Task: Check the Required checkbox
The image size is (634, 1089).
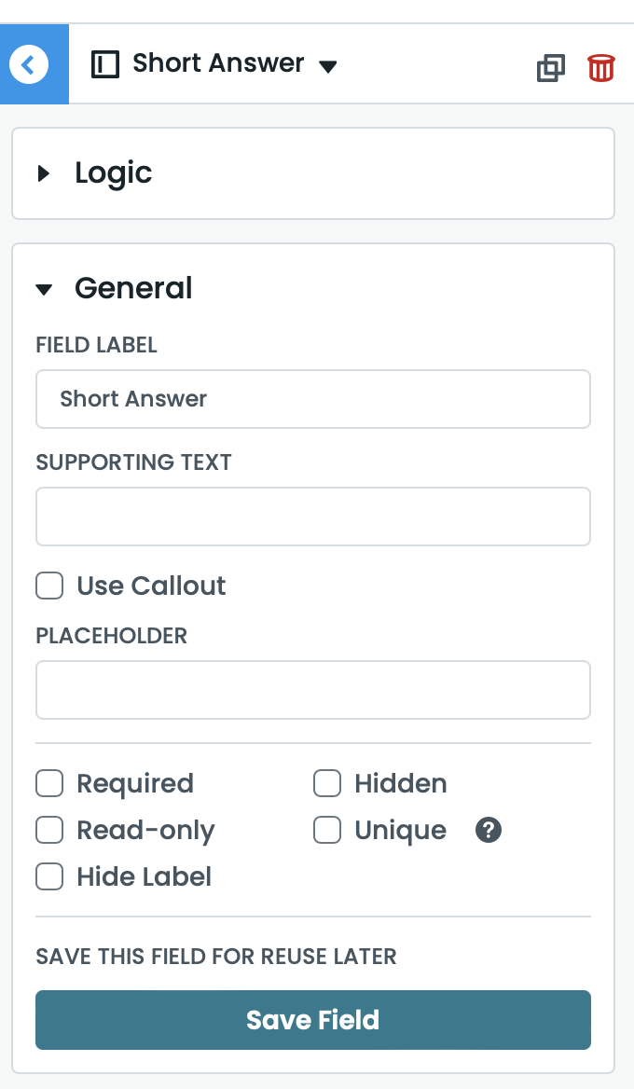Action: tap(49, 783)
